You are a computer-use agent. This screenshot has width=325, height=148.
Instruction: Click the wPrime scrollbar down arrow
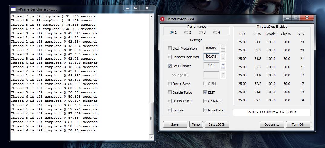point(151,137)
